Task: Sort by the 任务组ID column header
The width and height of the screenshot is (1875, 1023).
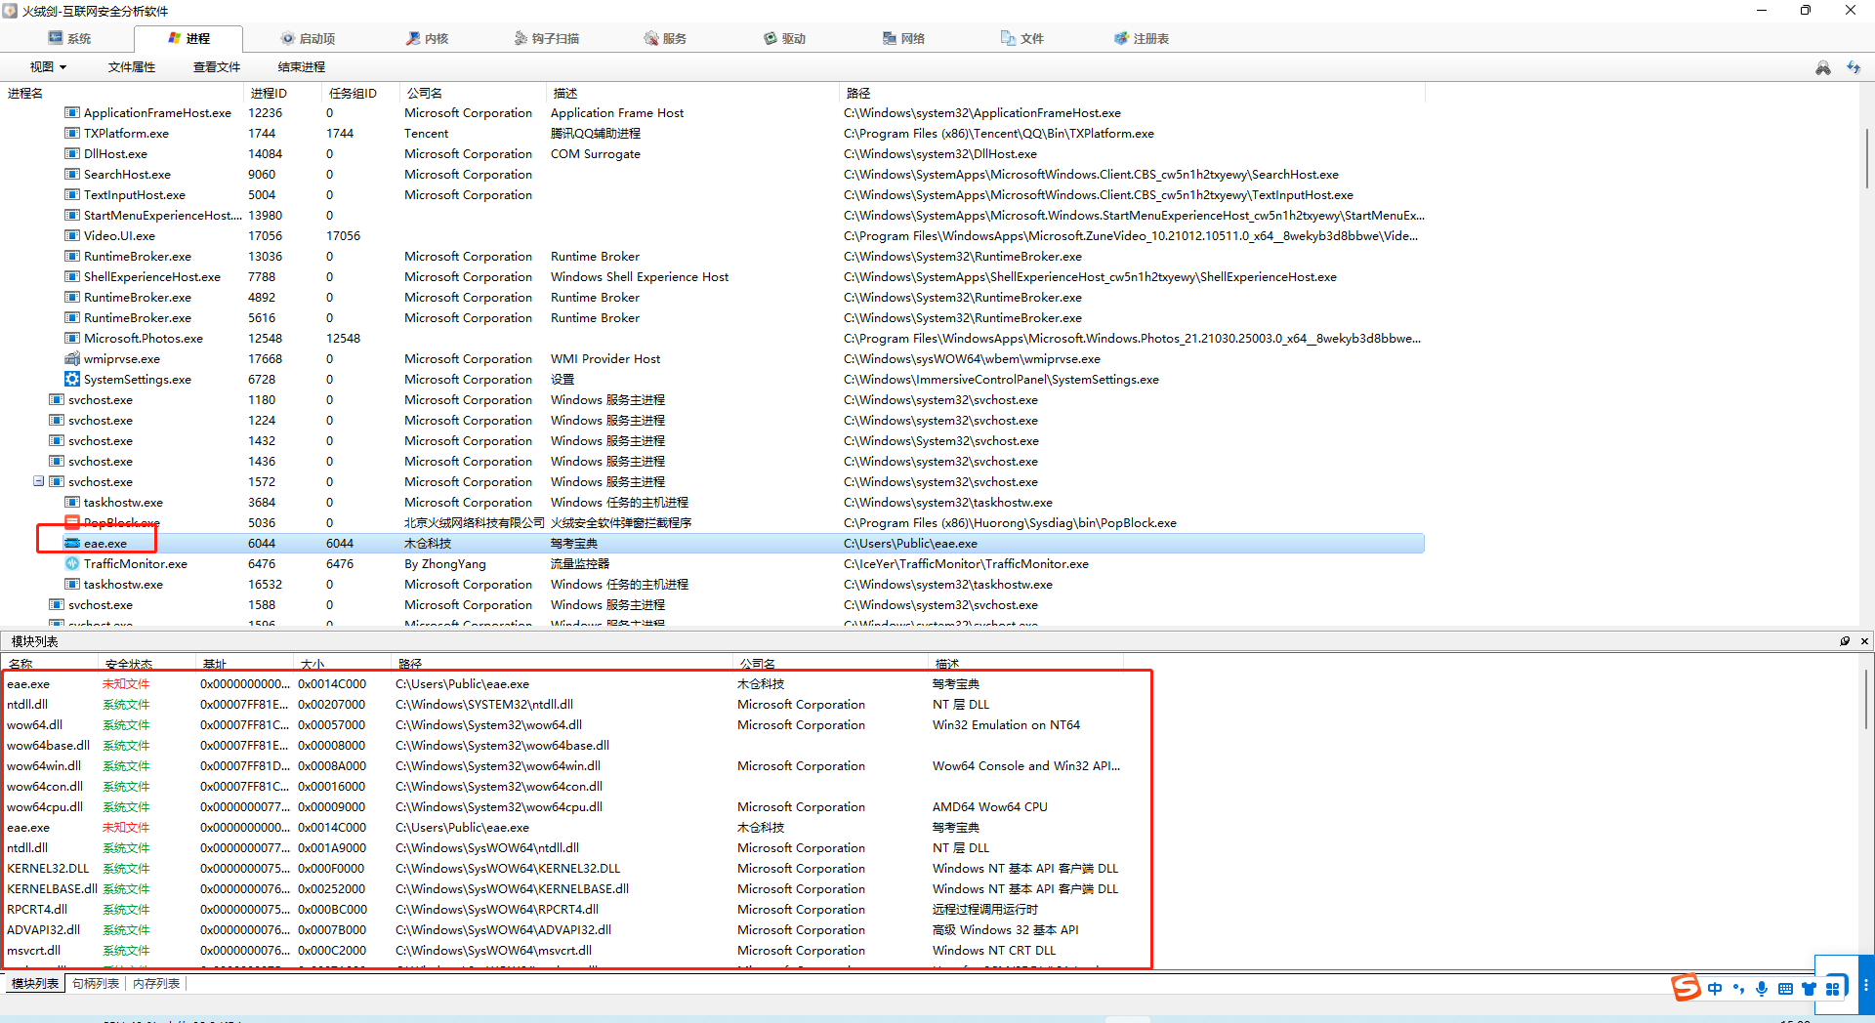Action: click(x=360, y=93)
